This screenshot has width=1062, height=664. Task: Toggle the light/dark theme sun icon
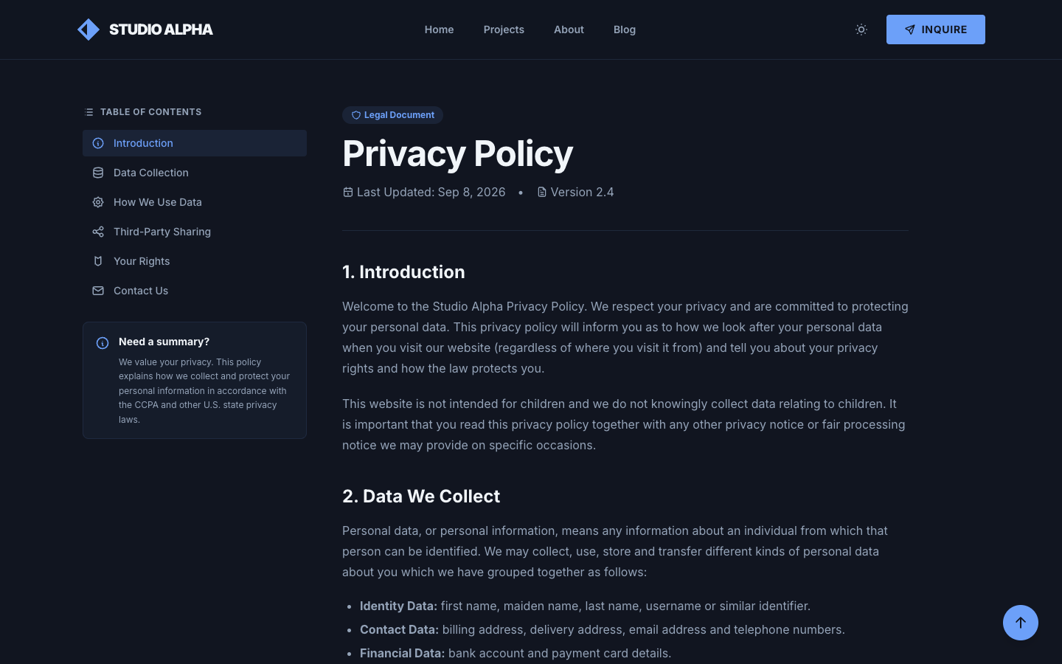point(861,30)
